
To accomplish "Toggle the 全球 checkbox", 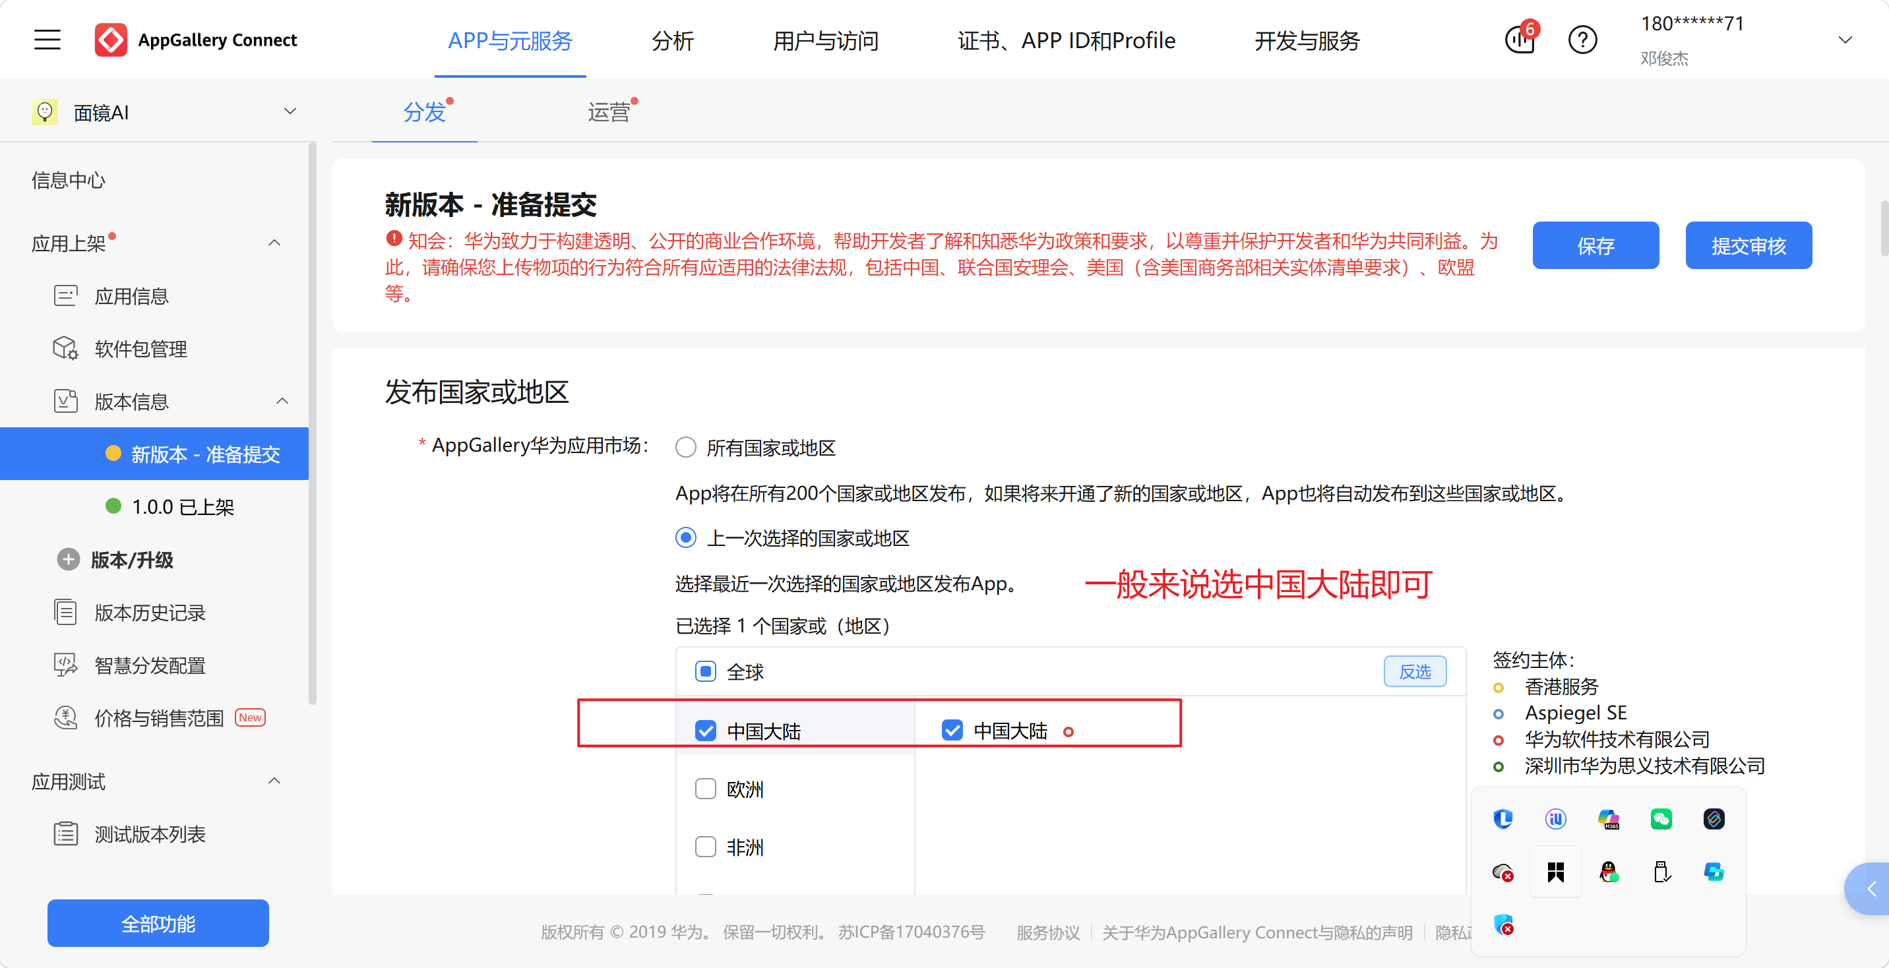I will point(706,671).
